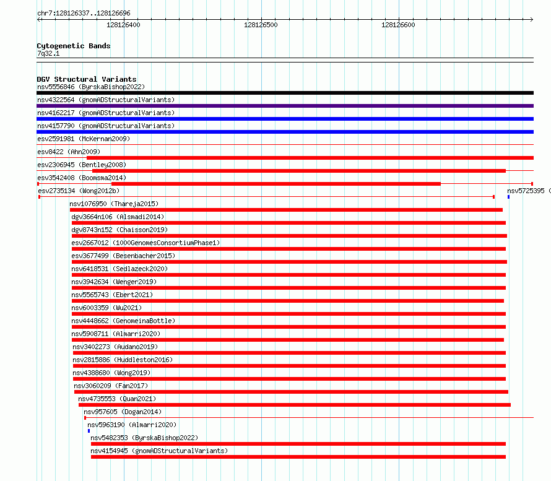
Task: Click the nsv4162217 blue variant bar
Action: pos(285,119)
